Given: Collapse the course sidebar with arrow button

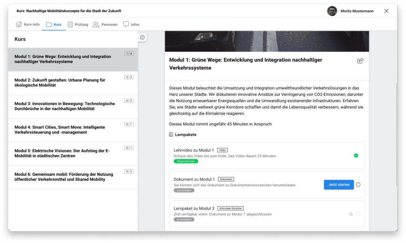Looking at the screenshot, I should coord(142,38).
